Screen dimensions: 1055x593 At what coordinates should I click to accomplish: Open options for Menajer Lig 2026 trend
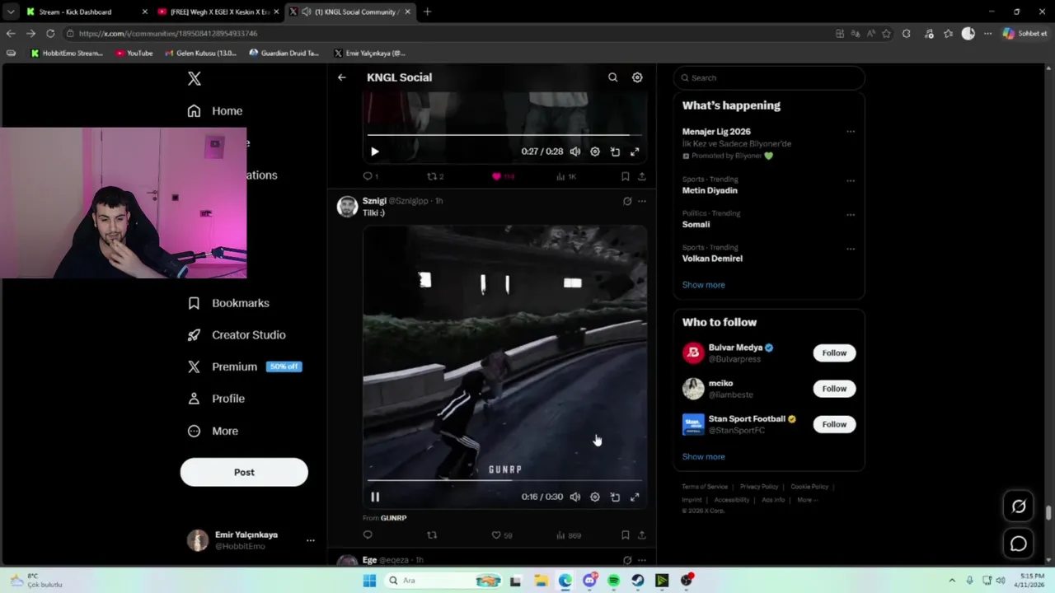point(851,132)
